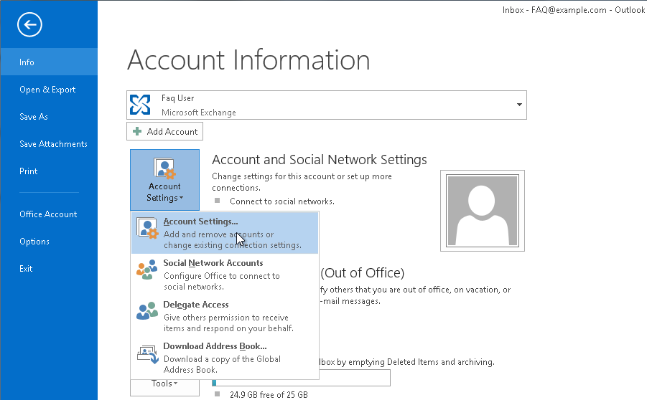This screenshot has height=400, width=647.
Task: Go to Open & Export
Action: pos(49,90)
